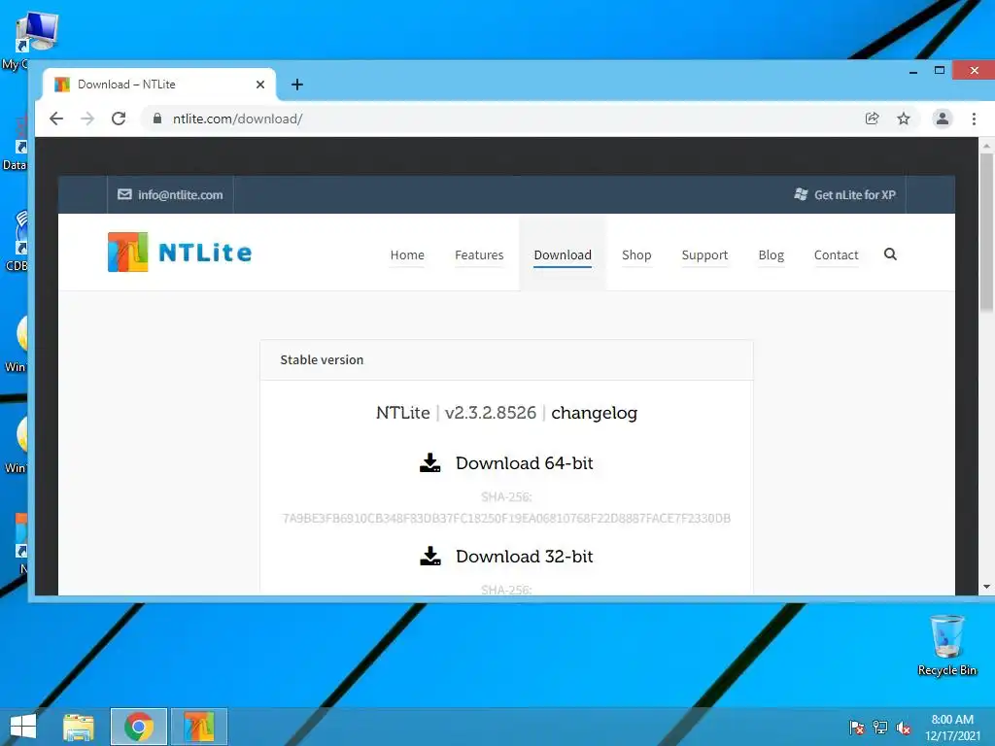This screenshot has height=746, width=995.
Task: Open the Chrome three-dot menu
Action: [x=974, y=119]
